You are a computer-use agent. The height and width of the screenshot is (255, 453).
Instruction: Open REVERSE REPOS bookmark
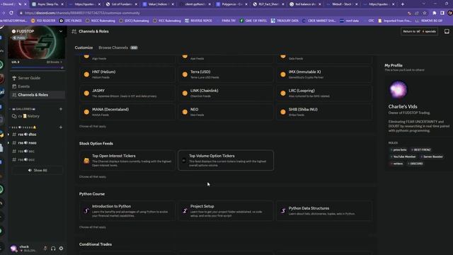tap(198, 21)
